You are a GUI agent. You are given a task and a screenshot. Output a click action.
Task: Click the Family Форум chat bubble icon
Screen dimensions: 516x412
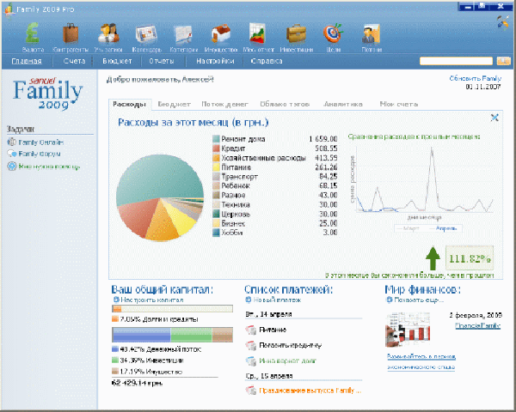[x=12, y=154]
